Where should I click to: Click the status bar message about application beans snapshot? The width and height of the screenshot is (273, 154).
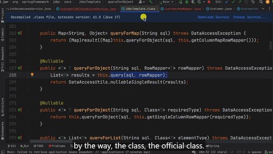pyautogui.click(x=78, y=152)
